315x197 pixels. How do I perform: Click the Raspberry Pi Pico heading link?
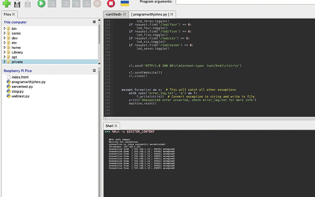18,71
